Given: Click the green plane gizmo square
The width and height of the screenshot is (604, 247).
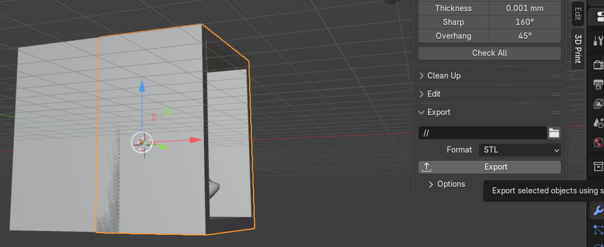Looking at the screenshot, I should point(168,112).
